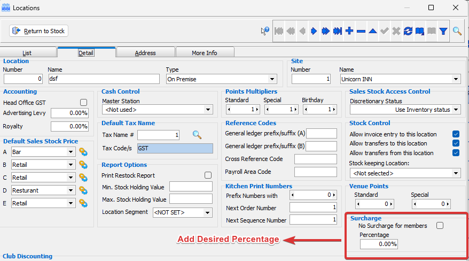
Task: Insert a new record with plus icon
Action: pyautogui.click(x=349, y=31)
